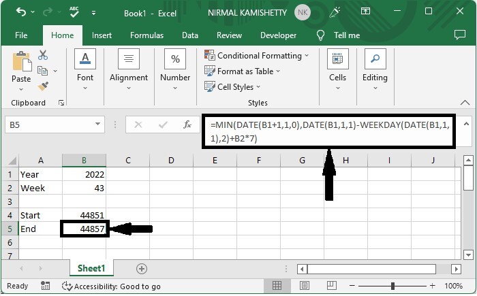Switch to Normal view

click(277, 285)
